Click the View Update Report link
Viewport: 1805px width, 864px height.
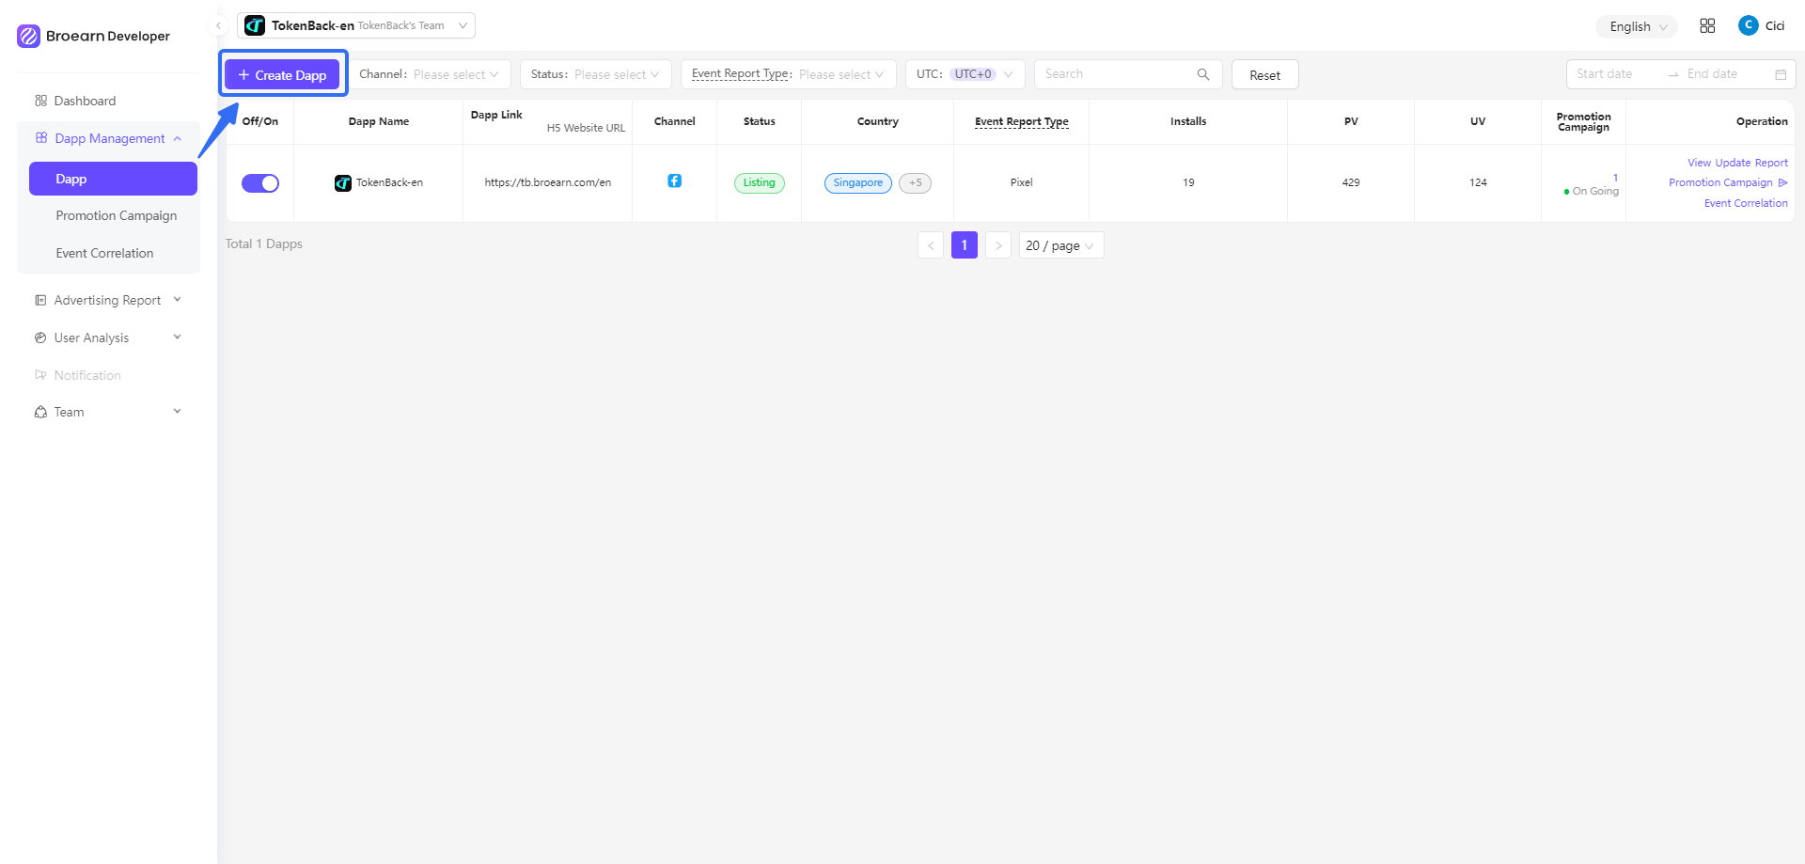coord(1736,163)
